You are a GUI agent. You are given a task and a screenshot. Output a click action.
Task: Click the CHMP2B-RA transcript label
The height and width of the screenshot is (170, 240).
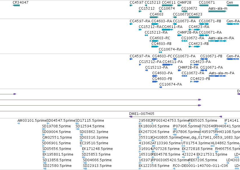pyautogui.click(x=188, y=32)
